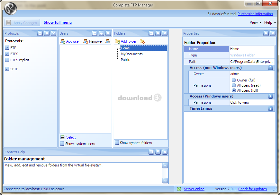Click 'Click to view' Windows permissions

tap(252, 102)
